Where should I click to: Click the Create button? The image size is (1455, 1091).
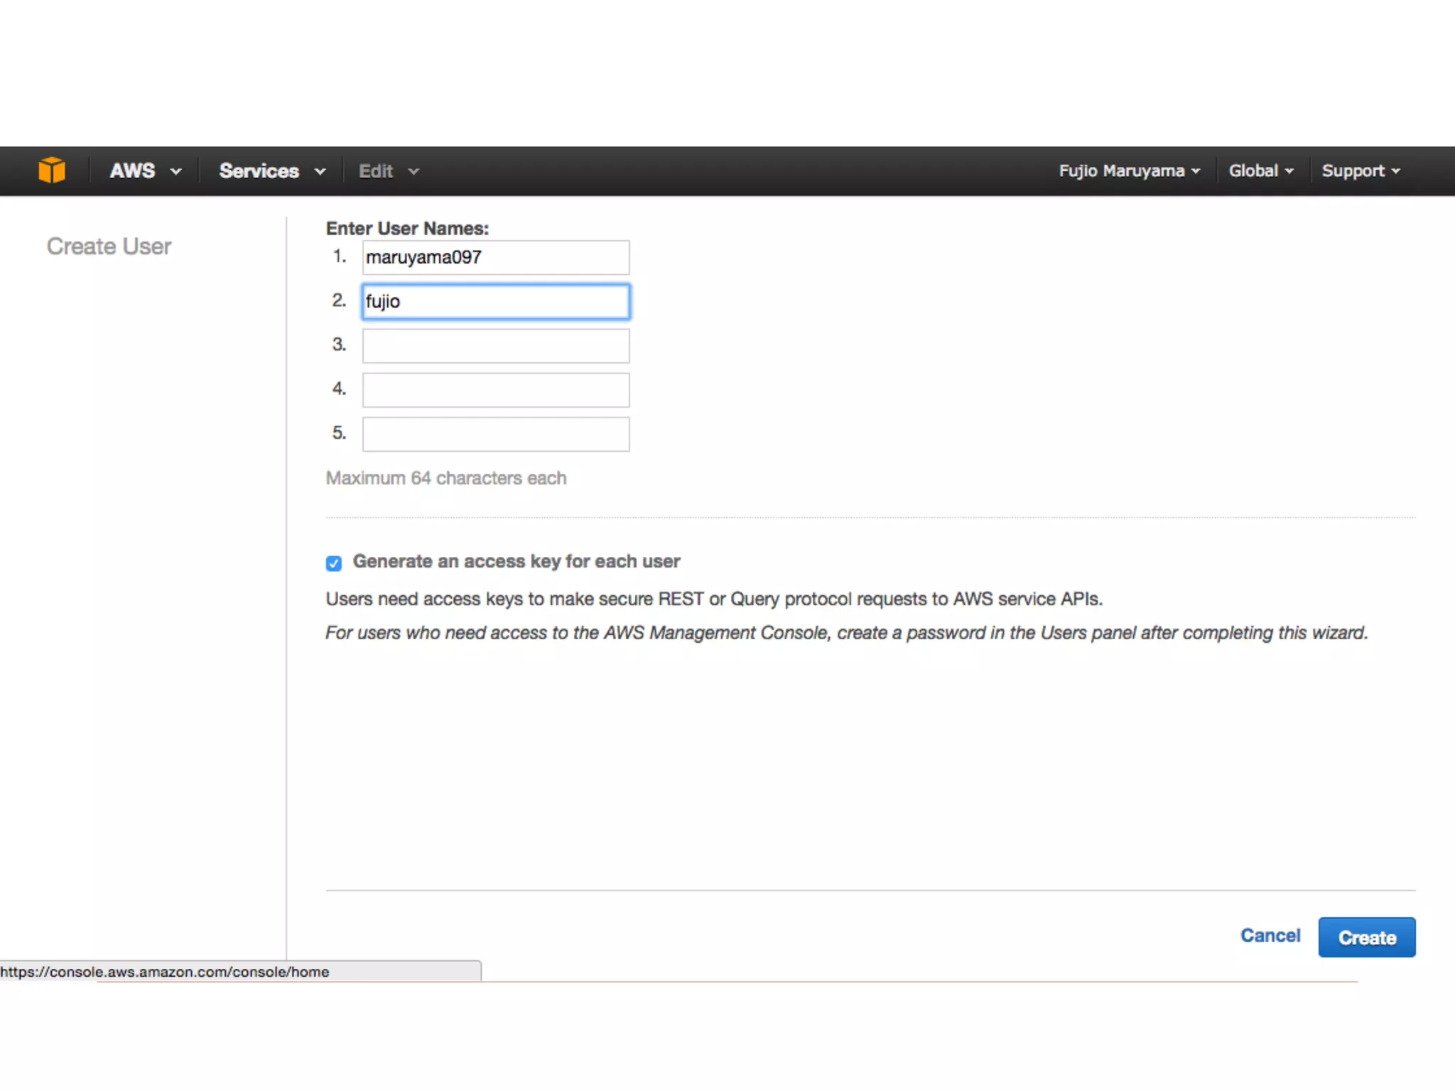(1366, 938)
